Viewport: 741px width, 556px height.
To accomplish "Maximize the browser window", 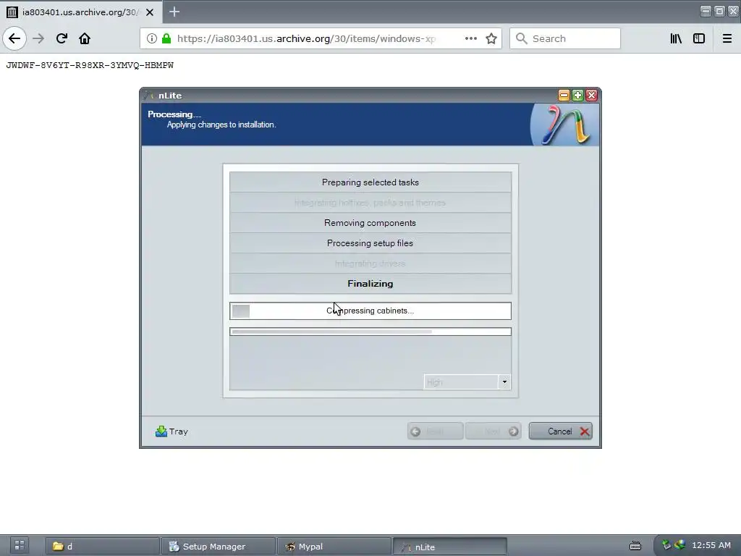I will (719, 12).
